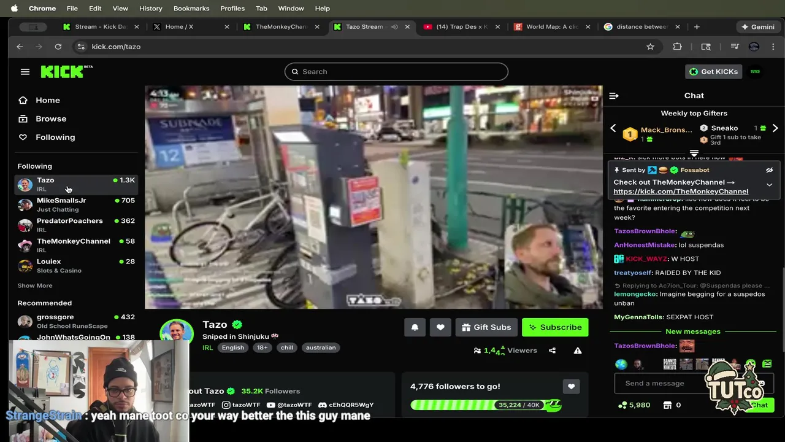Collapse the Weekly top Gifters panel
Screen dimensions: 785x442
[x=694, y=153]
